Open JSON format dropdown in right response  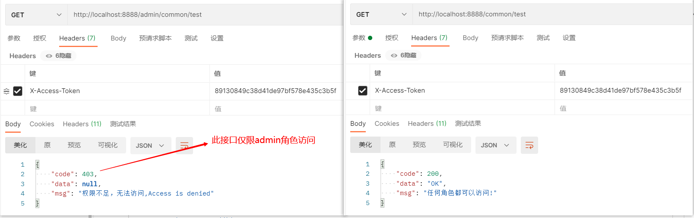point(495,145)
